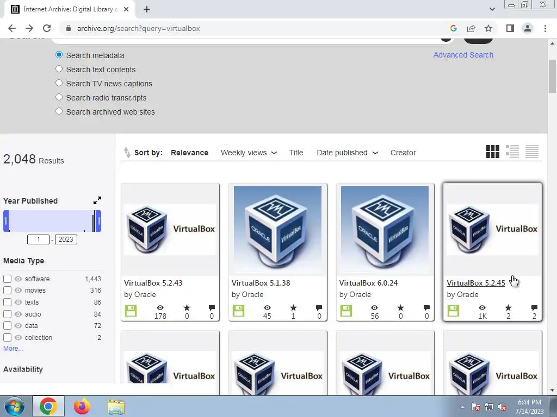The width and height of the screenshot is (557, 417).
Task: Click software icon on VirtualBox 5.2.43 card
Action: click(x=131, y=311)
